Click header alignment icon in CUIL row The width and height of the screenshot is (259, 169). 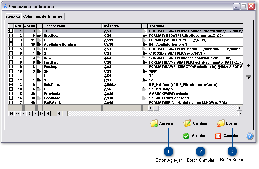tap(39, 40)
